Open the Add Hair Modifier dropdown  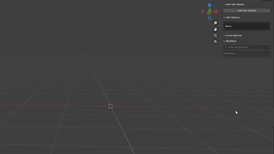tap(246, 47)
